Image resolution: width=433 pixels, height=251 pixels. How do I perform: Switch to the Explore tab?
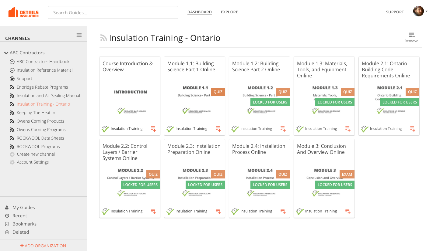(x=229, y=12)
